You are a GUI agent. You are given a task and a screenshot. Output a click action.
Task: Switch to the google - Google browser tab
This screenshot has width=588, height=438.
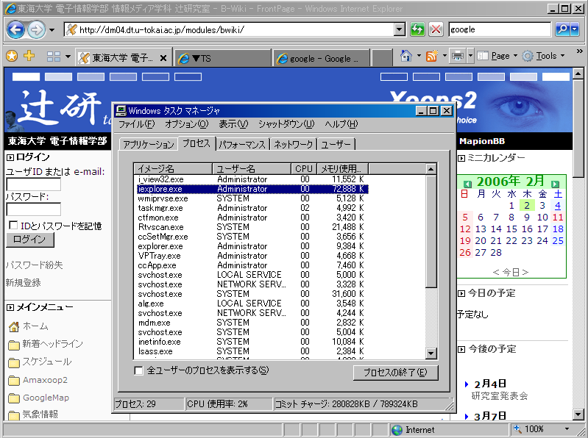322,58
